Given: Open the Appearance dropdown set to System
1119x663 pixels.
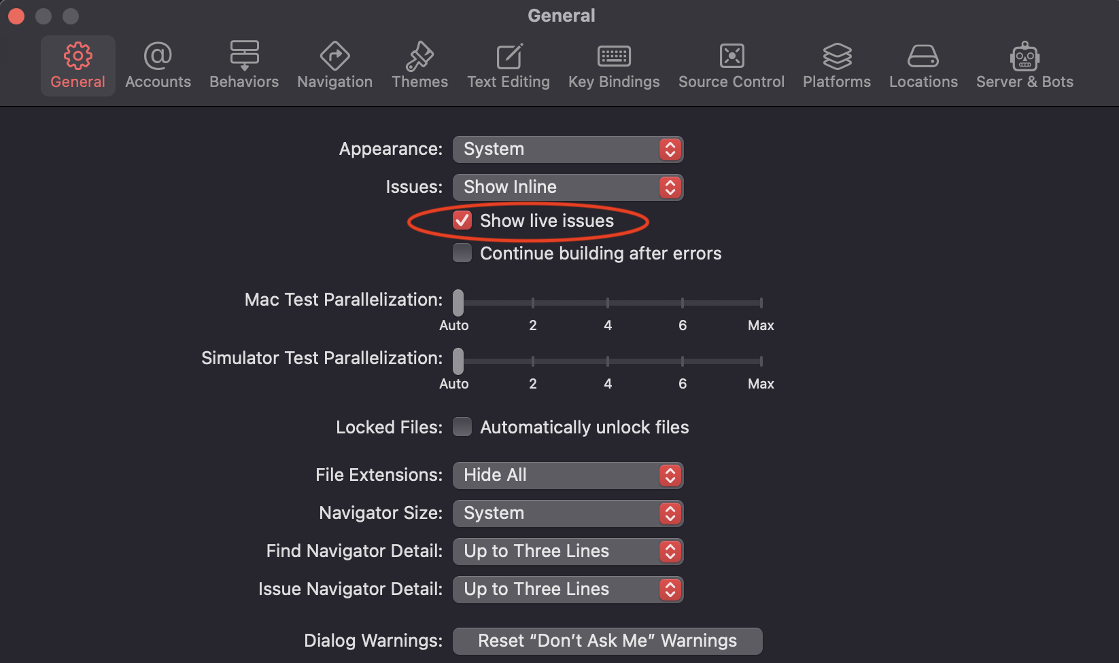Looking at the screenshot, I should [568, 149].
